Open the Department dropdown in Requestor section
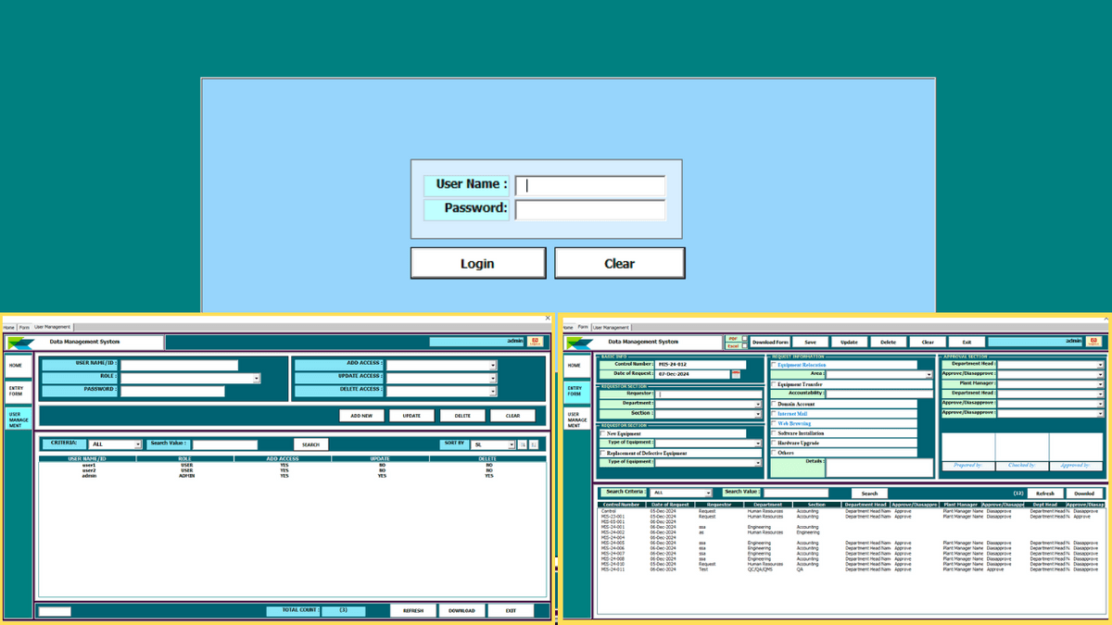 [x=758, y=404]
